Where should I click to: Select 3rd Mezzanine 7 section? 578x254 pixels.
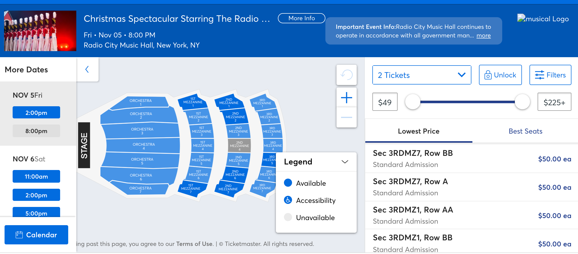click(263, 188)
